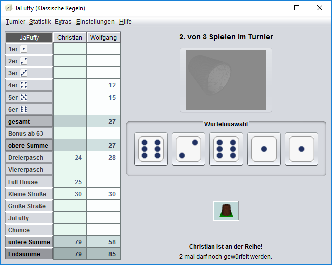Click the JaFuffy app icon in title bar

pyautogui.click(x=9, y=8)
